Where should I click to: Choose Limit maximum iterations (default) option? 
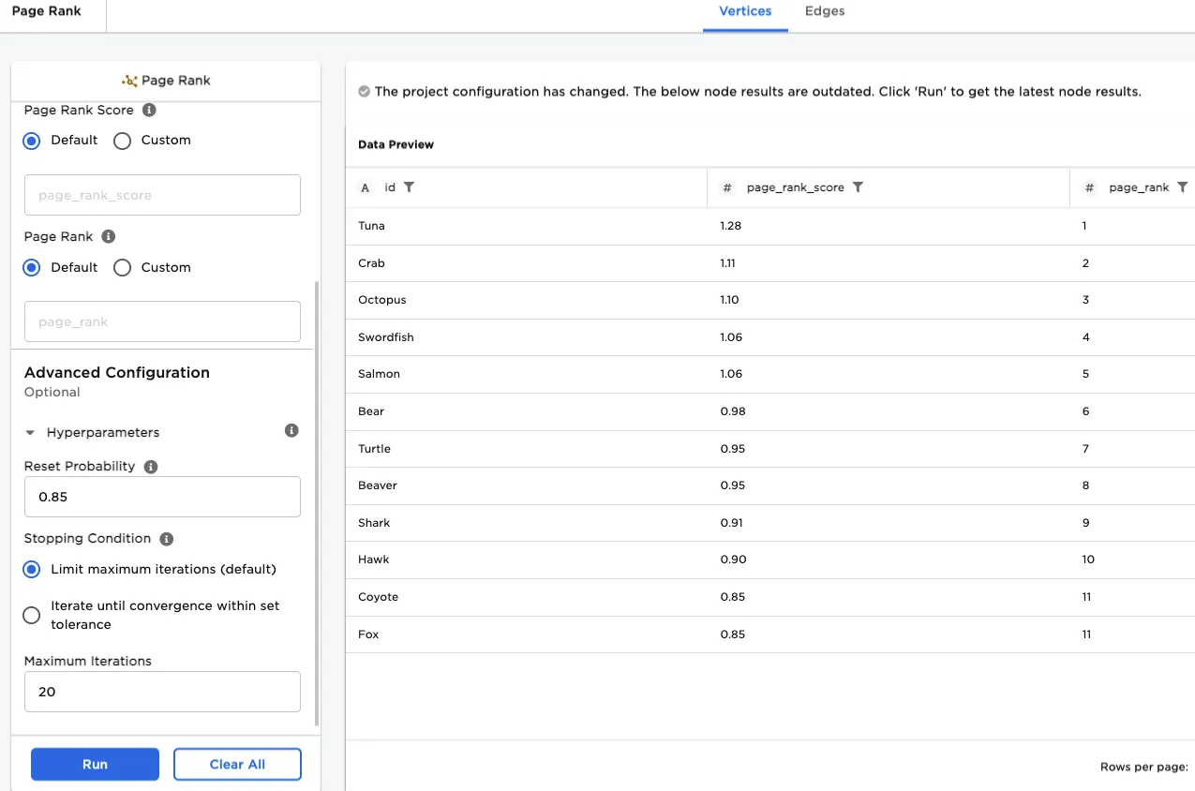click(32, 569)
